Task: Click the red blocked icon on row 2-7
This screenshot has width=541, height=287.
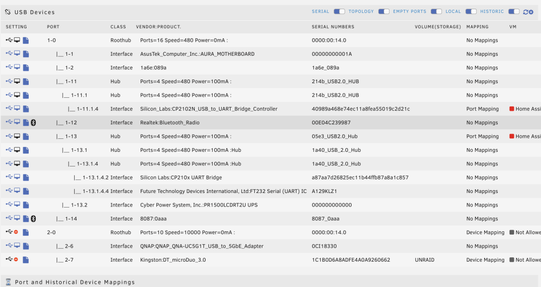Action: click(x=16, y=259)
